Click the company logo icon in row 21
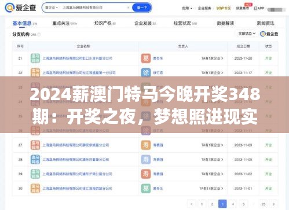The image size is (289, 210). (35, 58)
